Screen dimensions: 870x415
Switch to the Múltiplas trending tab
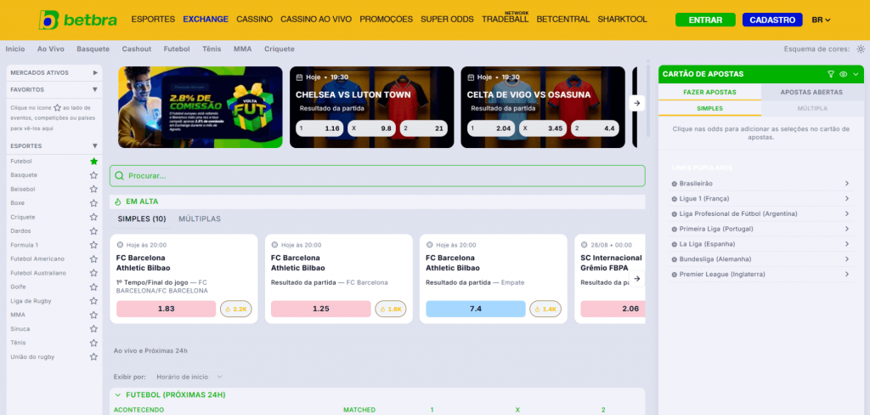pos(200,219)
